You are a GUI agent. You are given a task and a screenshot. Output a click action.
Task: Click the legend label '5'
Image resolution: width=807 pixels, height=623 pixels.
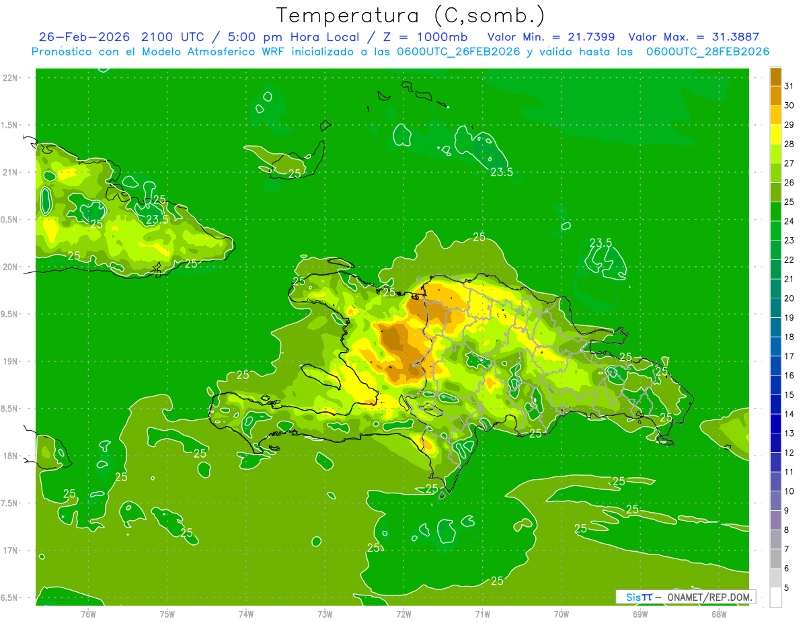pos(787,587)
